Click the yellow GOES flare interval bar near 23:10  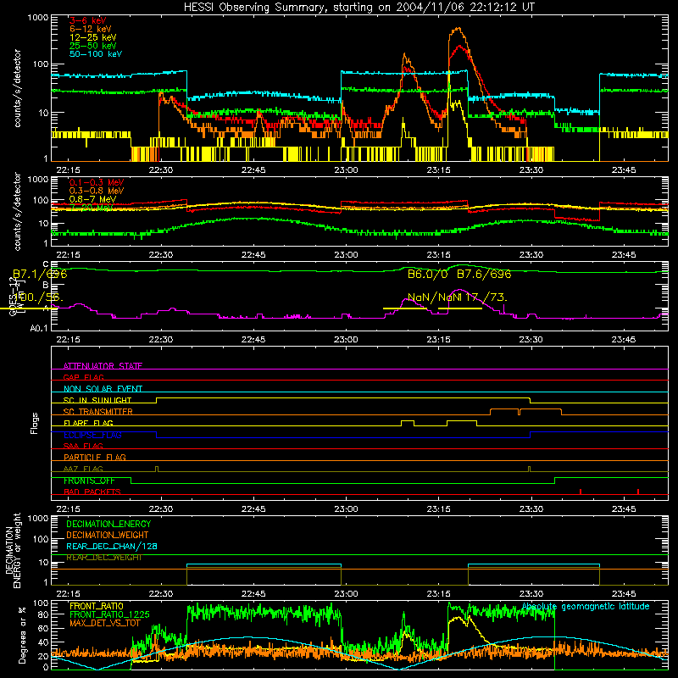click(405, 308)
